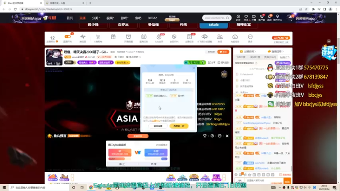This screenshot has height=191, width=340.
Task: Click the orange 关注 follow button
Action: point(223,52)
